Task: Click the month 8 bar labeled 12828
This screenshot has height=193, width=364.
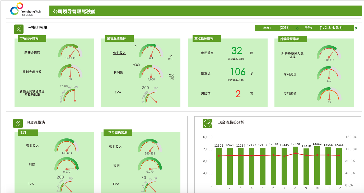Action: 295,166
